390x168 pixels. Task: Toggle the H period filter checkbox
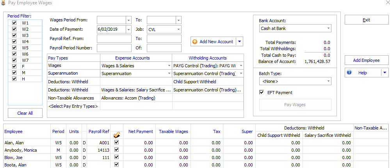14,79
